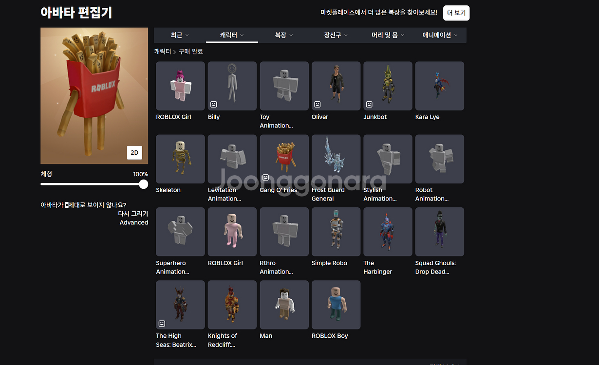The width and height of the screenshot is (599, 365).
Task: Open the 캐릭터 dropdown tab
Action: pyautogui.click(x=232, y=35)
